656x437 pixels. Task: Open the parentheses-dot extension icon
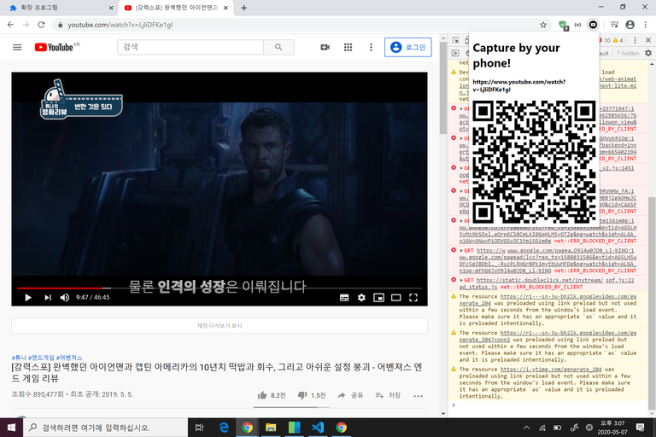tap(577, 25)
